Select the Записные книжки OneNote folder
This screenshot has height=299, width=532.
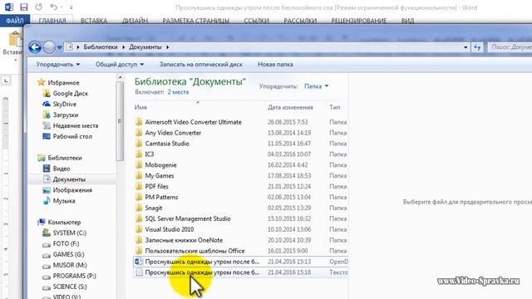(184, 240)
